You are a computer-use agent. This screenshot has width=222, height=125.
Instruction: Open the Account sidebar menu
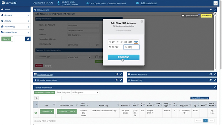[x=8, y=15]
